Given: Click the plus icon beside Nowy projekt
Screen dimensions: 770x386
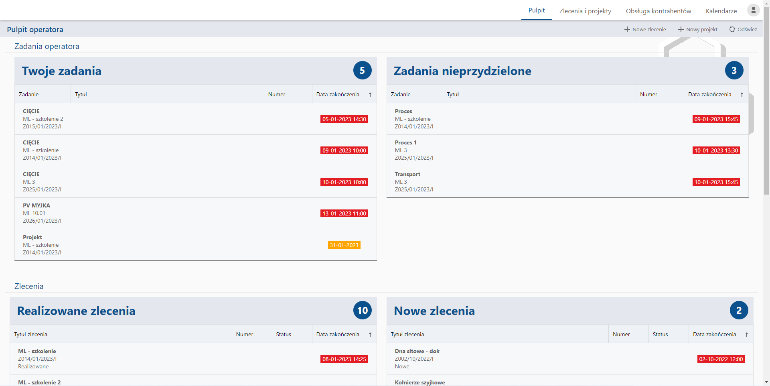Looking at the screenshot, I should pos(681,29).
